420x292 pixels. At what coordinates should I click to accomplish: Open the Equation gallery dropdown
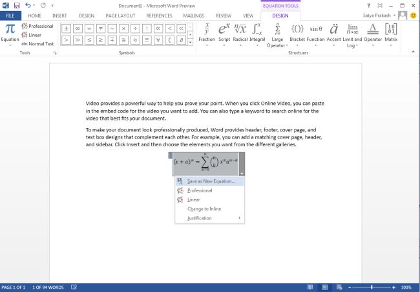10,35
